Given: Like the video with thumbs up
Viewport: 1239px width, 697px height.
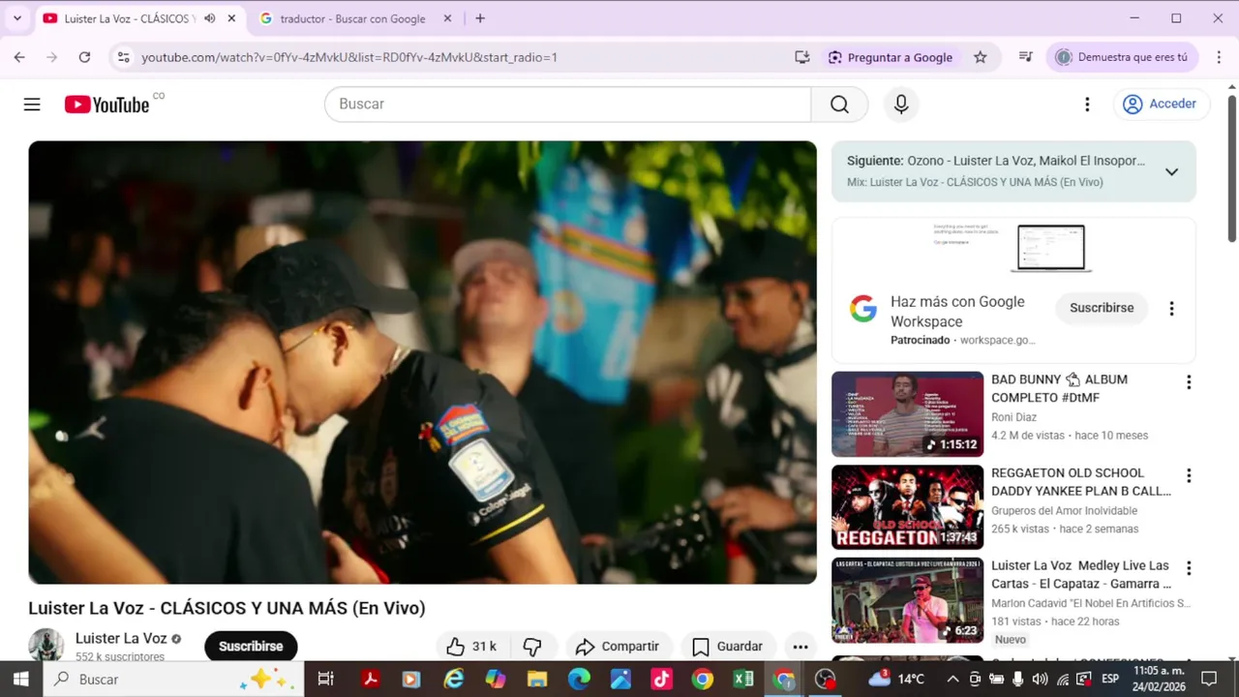Looking at the screenshot, I should click(x=471, y=647).
